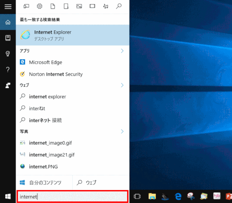This screenshot has height=203, width=232.
Task: Click the 写真 section label
Action: click(x=24, y=132)
